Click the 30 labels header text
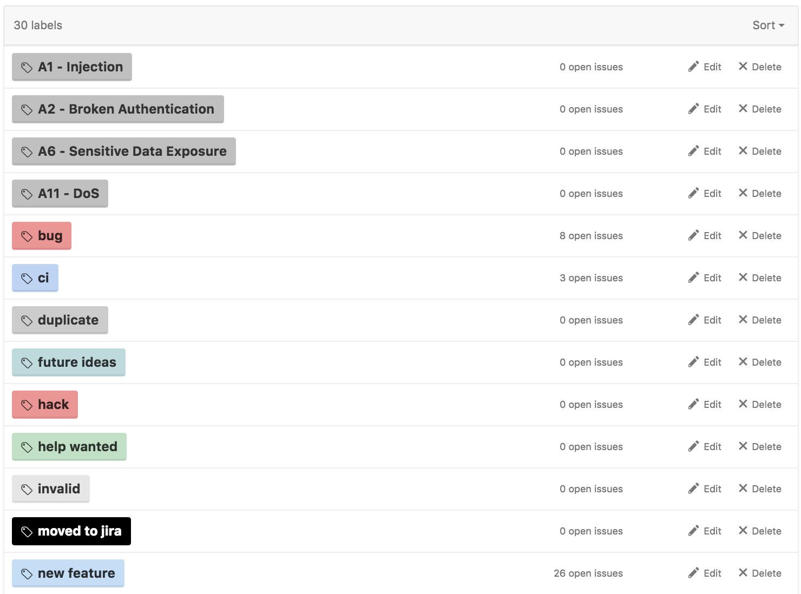801x594 pixels. [x=38, y=25]
